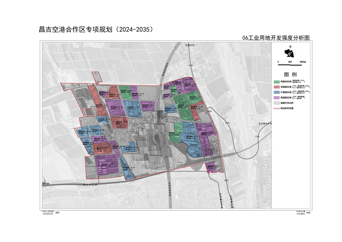This screenshot has width=342, height=242.
Task: Click the 'XX市XXX局' footer text
Action: [x=301, y=211]
